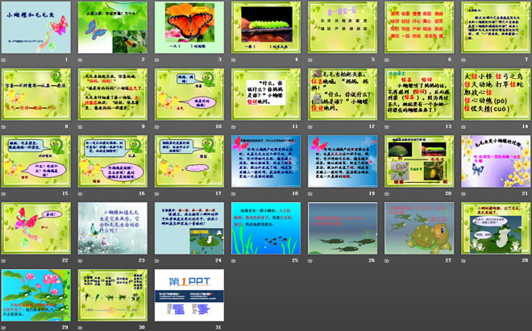Click the animation star icon under slide 20
The width and height of the screenshot is (532, 331).
click(x=387, y=194)
